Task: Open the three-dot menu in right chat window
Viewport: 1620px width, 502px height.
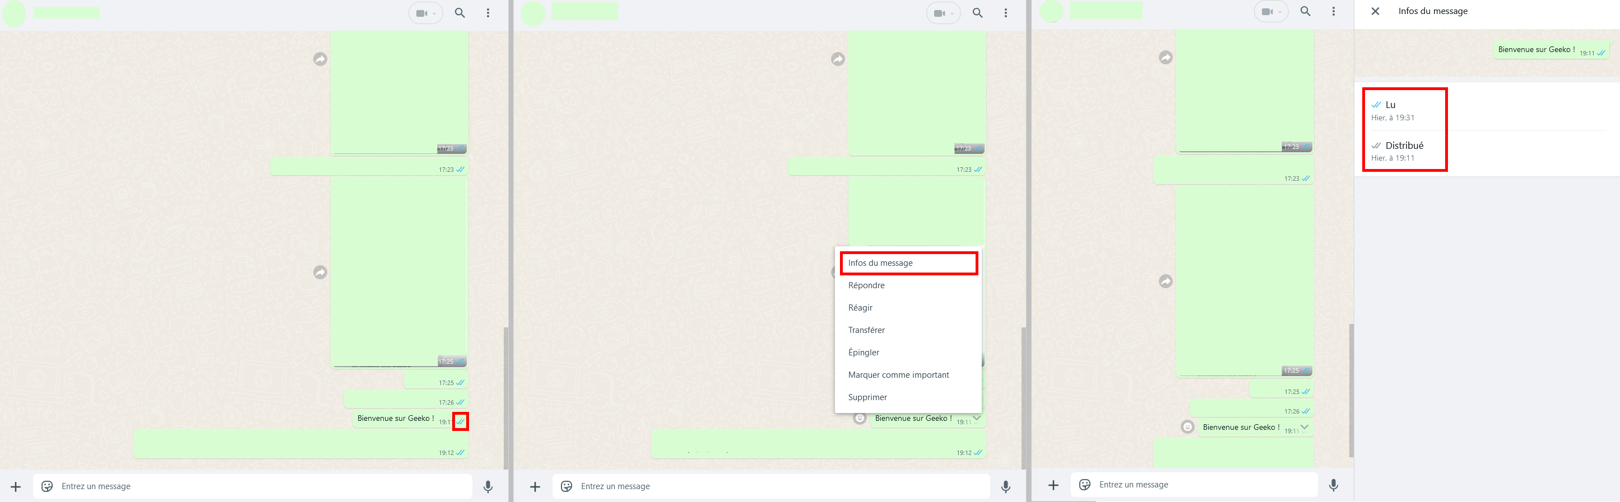Action: click(1333, 11)
